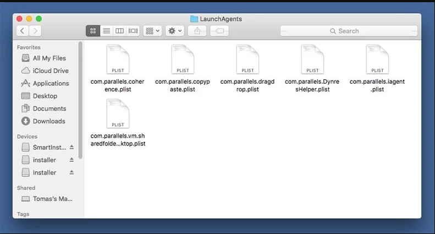This screenshot has height=234, width=435.
Task: Go forward with the right arrow button
Action: tap(35, 31)
